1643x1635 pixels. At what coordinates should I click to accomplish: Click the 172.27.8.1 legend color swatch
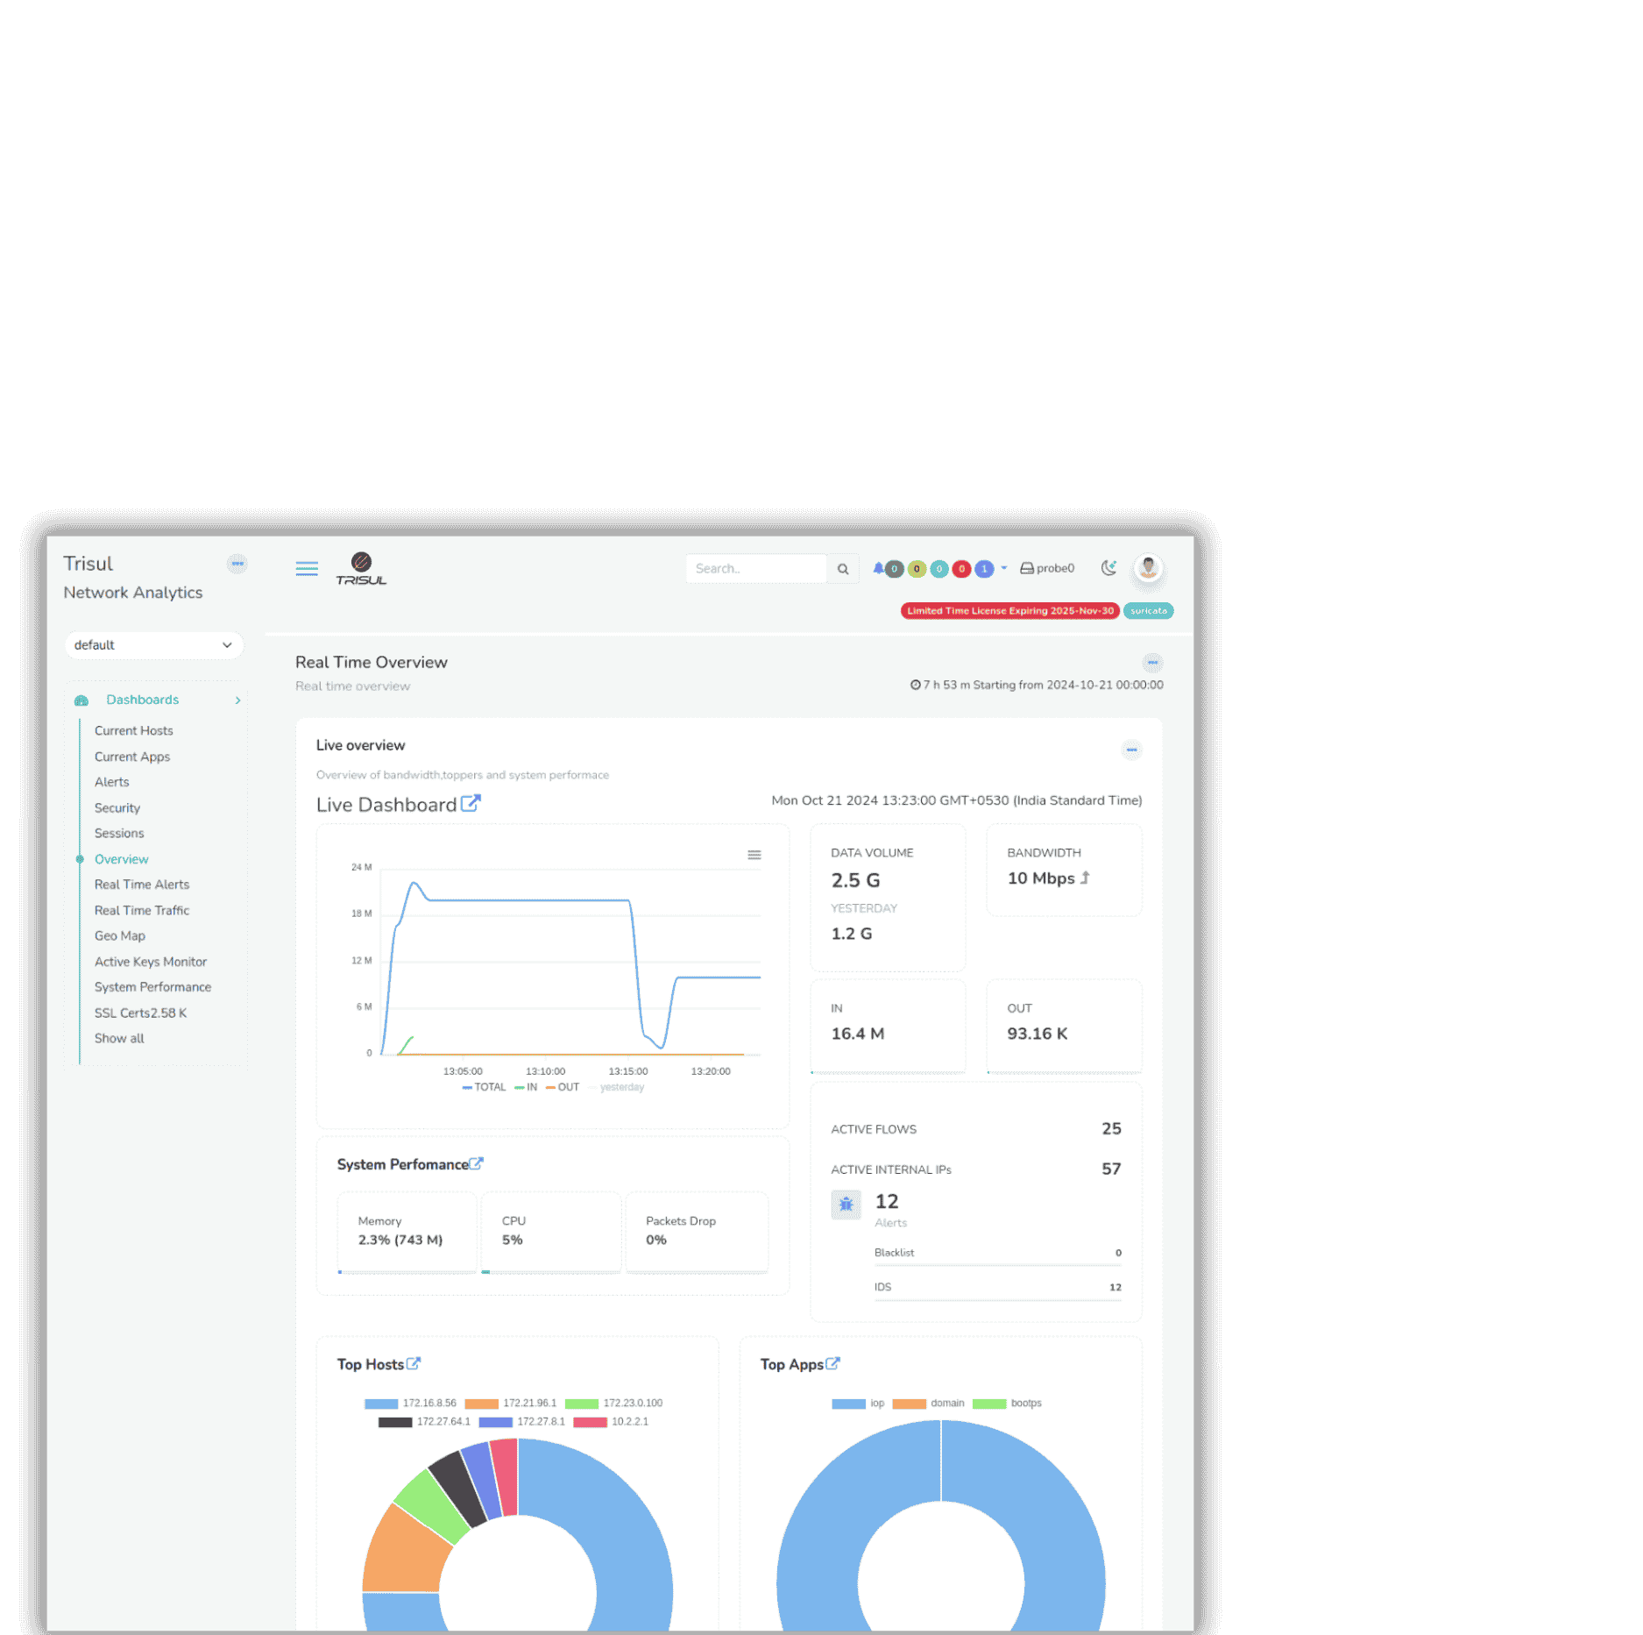tap(495, 1422)
